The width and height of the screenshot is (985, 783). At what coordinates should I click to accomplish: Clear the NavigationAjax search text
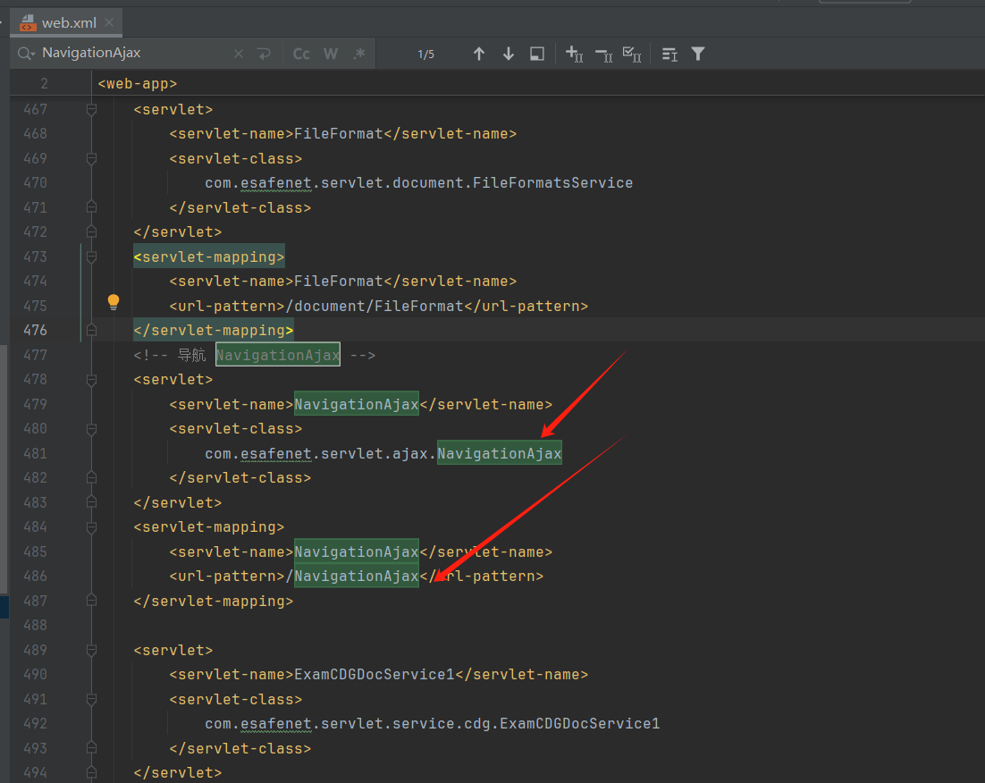click(x=239, y=54)
